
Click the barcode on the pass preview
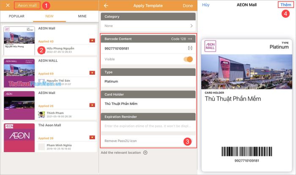(247, 151)
